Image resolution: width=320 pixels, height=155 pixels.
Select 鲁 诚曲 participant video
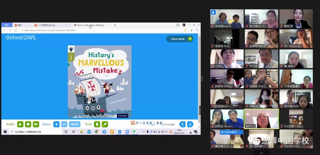point(296,59)
